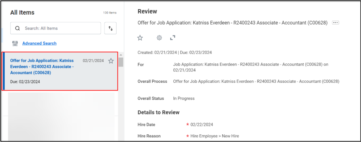Image resolution: width=361 pixels, height=142 pixels.
Task: Click the All Items heading
Action: 22,13
